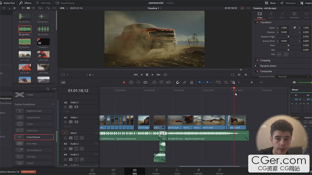Go to the Fairlight page
The width and height of the screenshot is (312, 175).
199,171
